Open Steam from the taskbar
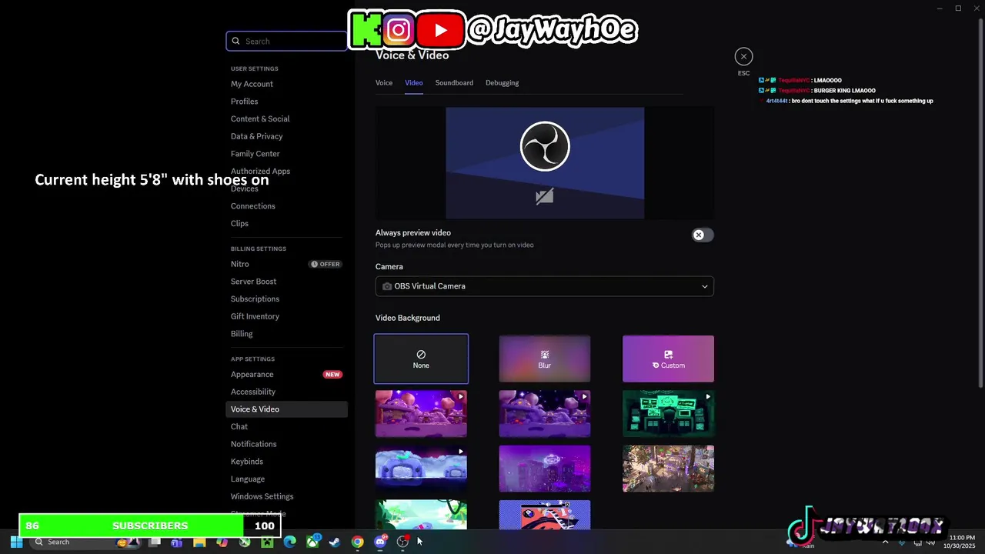The height and width of the screenshot is (554, 985). point(335,542)
